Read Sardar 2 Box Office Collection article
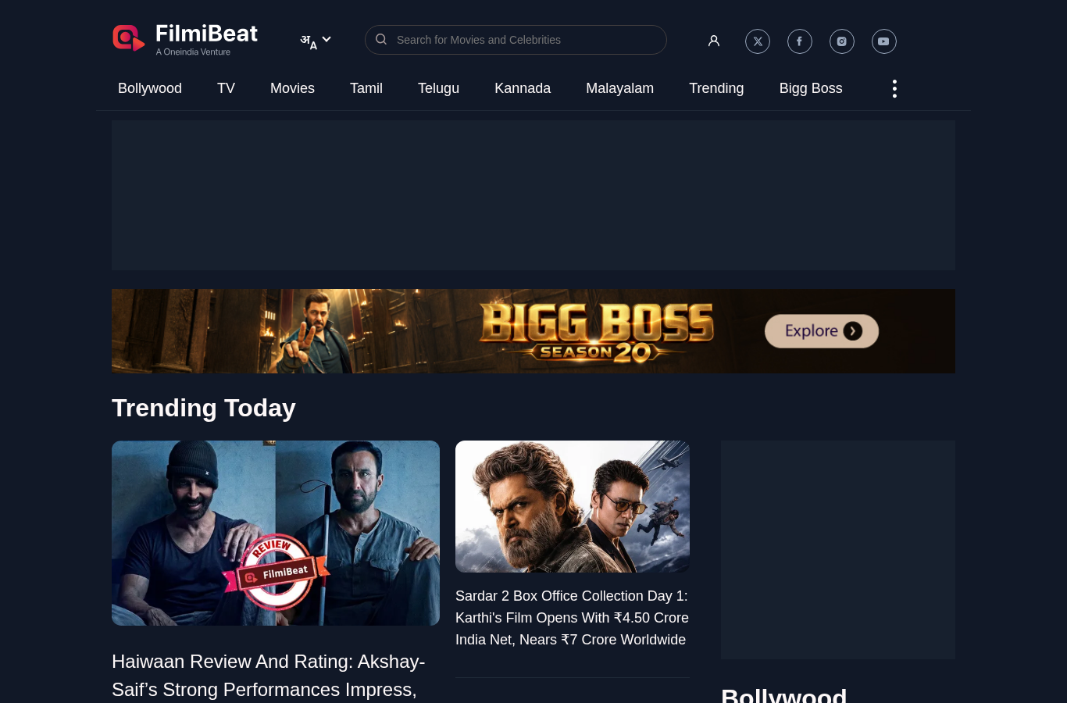Screen dimensions: 1067x703 pos(573,618)
